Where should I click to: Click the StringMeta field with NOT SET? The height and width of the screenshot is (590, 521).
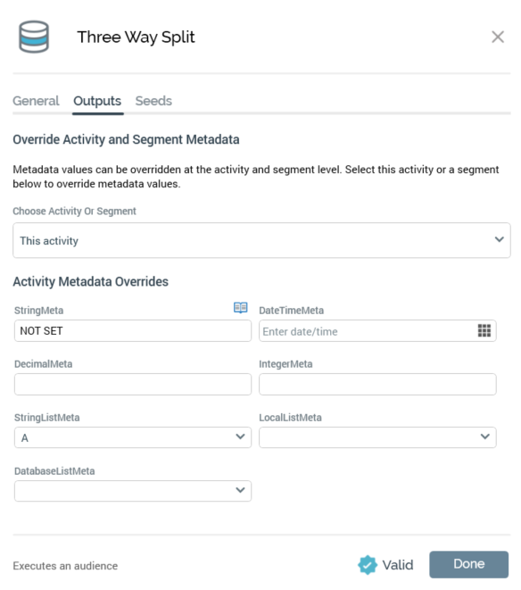coord(133,331)
